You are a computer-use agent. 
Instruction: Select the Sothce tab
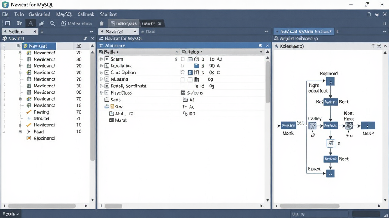pos(20,32)
